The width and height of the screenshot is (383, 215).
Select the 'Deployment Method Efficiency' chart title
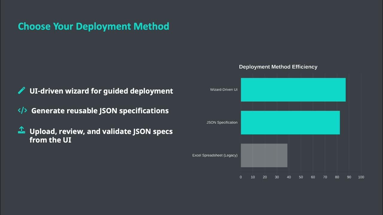[x=278, y=67]
